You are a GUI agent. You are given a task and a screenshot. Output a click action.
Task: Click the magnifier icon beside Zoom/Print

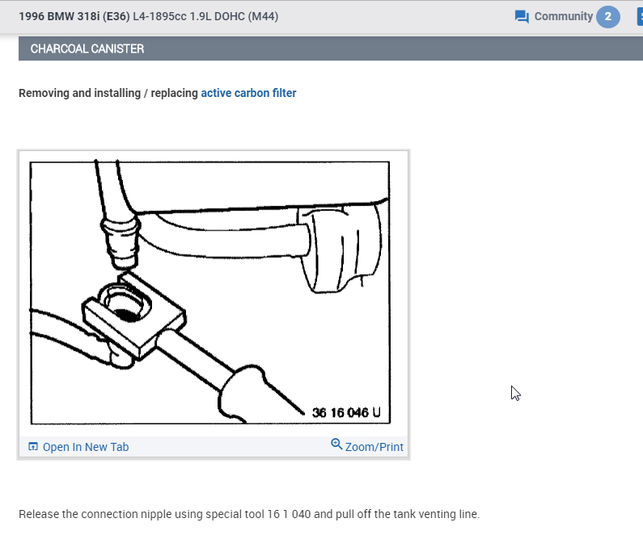[336, 445]
